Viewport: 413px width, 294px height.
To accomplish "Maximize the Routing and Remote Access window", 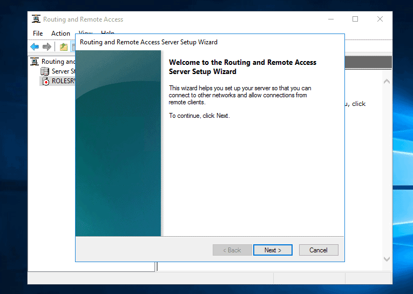I will [x=355, y=19].
